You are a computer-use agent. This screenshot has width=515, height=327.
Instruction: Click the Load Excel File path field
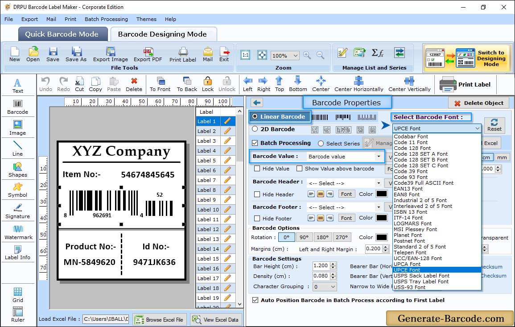pyautogui.click(x=105, y=319)
